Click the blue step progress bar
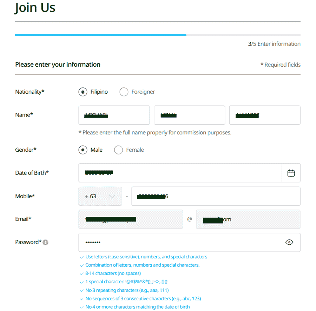 click(x=100, y=35)
